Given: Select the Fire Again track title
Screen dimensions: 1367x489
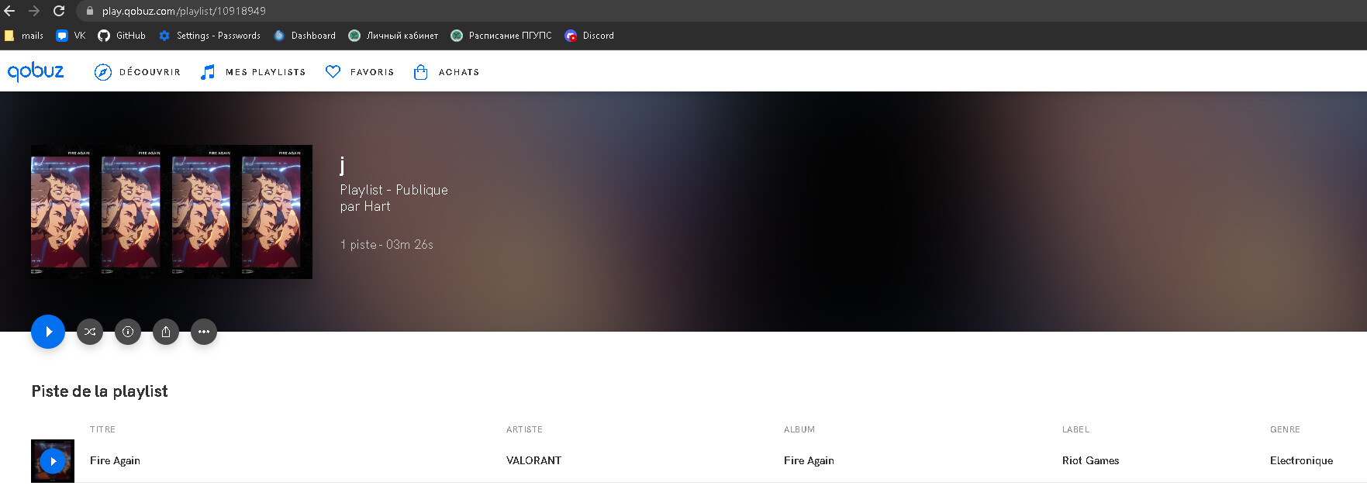Looking at the screenshot, I should [x=115, y=460].
